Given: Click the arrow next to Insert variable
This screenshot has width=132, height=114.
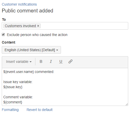Looking at the screenshot, I should point(31,62).
